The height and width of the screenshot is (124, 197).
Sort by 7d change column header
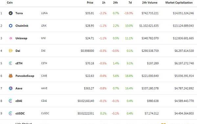(130, 3)
